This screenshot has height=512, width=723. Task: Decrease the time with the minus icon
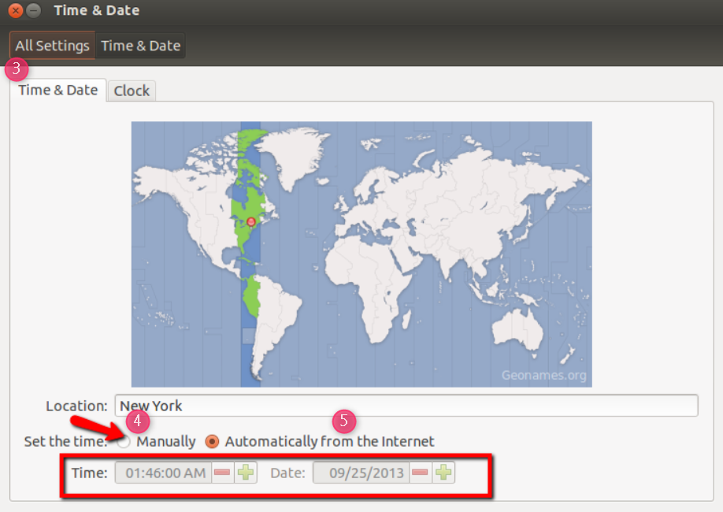223,473
